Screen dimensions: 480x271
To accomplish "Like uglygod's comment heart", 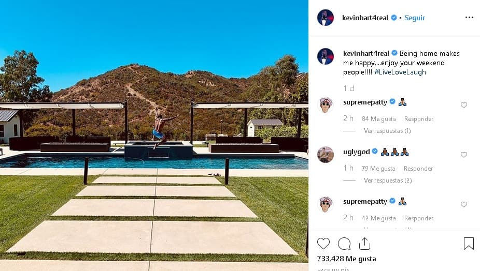I will point(464,155).
